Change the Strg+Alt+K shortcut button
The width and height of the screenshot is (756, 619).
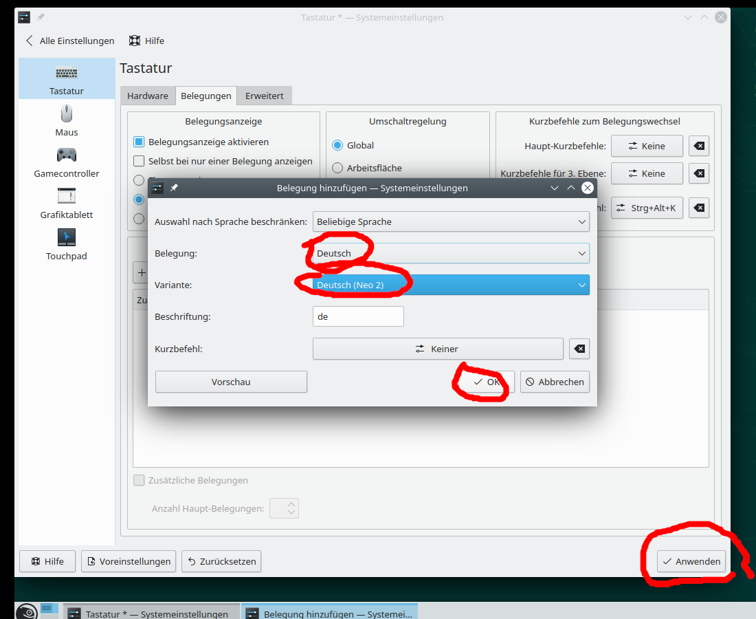pyautogui.click(x=647, y=208)
